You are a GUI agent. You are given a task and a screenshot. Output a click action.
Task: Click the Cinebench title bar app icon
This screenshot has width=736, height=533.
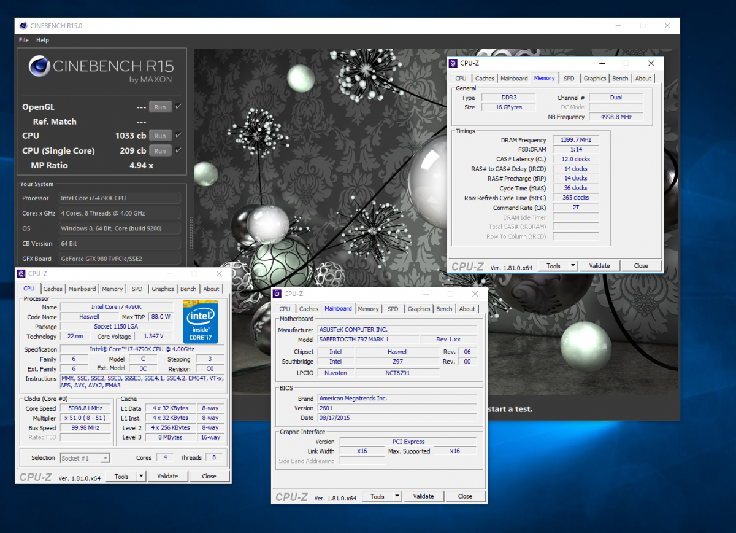pos(23,26)
